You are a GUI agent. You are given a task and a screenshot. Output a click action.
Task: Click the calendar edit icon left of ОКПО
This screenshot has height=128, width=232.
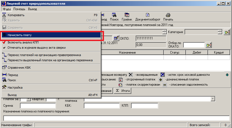[116, 38]
